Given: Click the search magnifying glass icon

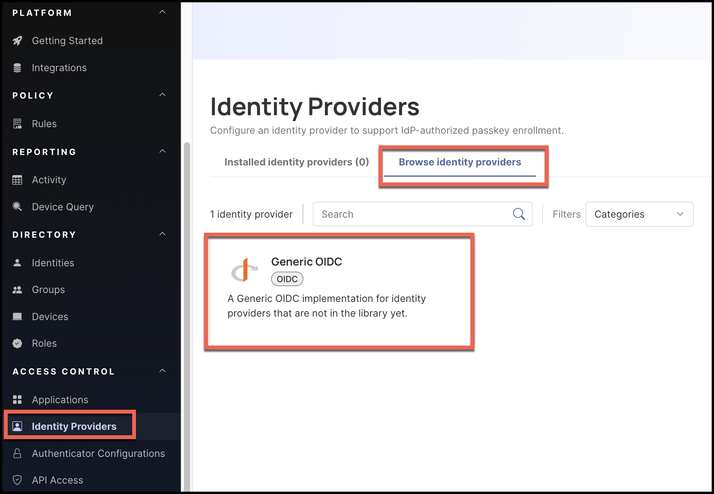Looking at the screenshot, I should pos(518,214).
